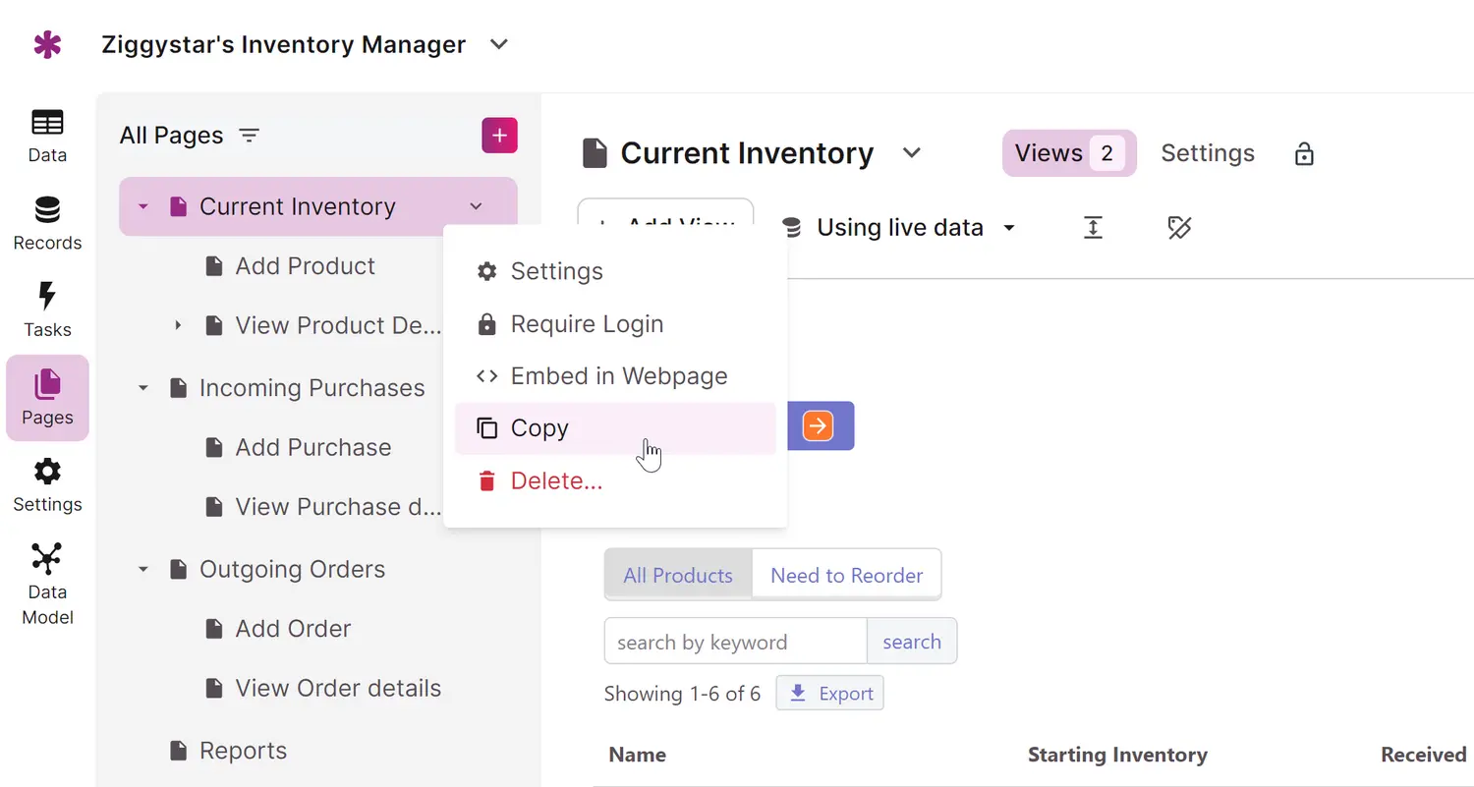Filter pages using All Pages filter icon
This screenshot has width=1474, height=787.
251,136
